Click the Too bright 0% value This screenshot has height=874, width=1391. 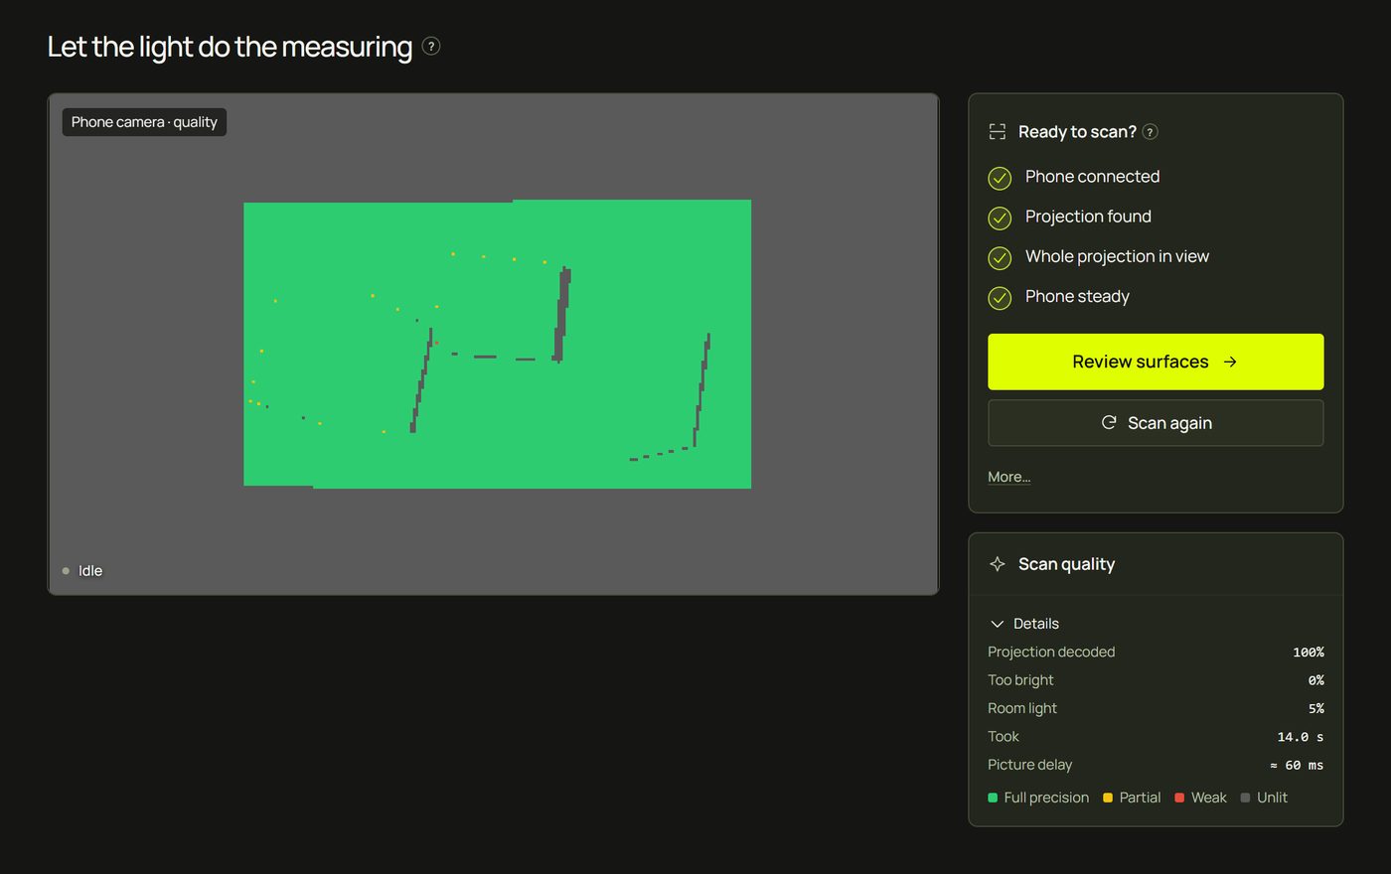(x=1315, y=680)
